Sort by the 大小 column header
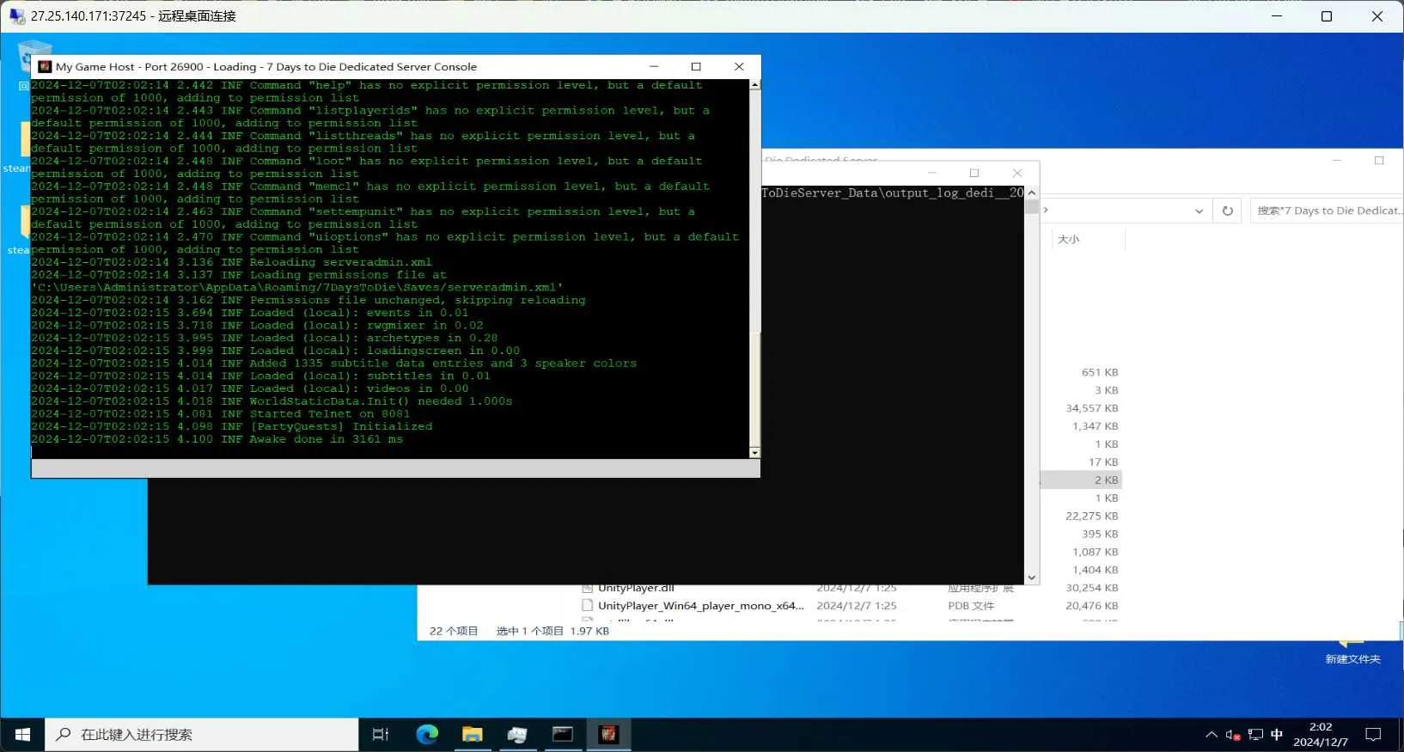The image size is (1404, 752). pyautogui.click(x=1069, y=239)
